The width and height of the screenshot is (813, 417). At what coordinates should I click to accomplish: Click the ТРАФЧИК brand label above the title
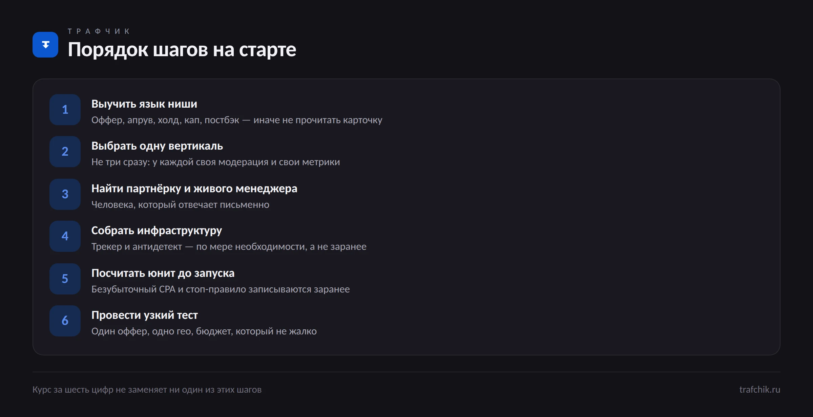[99, 31]
